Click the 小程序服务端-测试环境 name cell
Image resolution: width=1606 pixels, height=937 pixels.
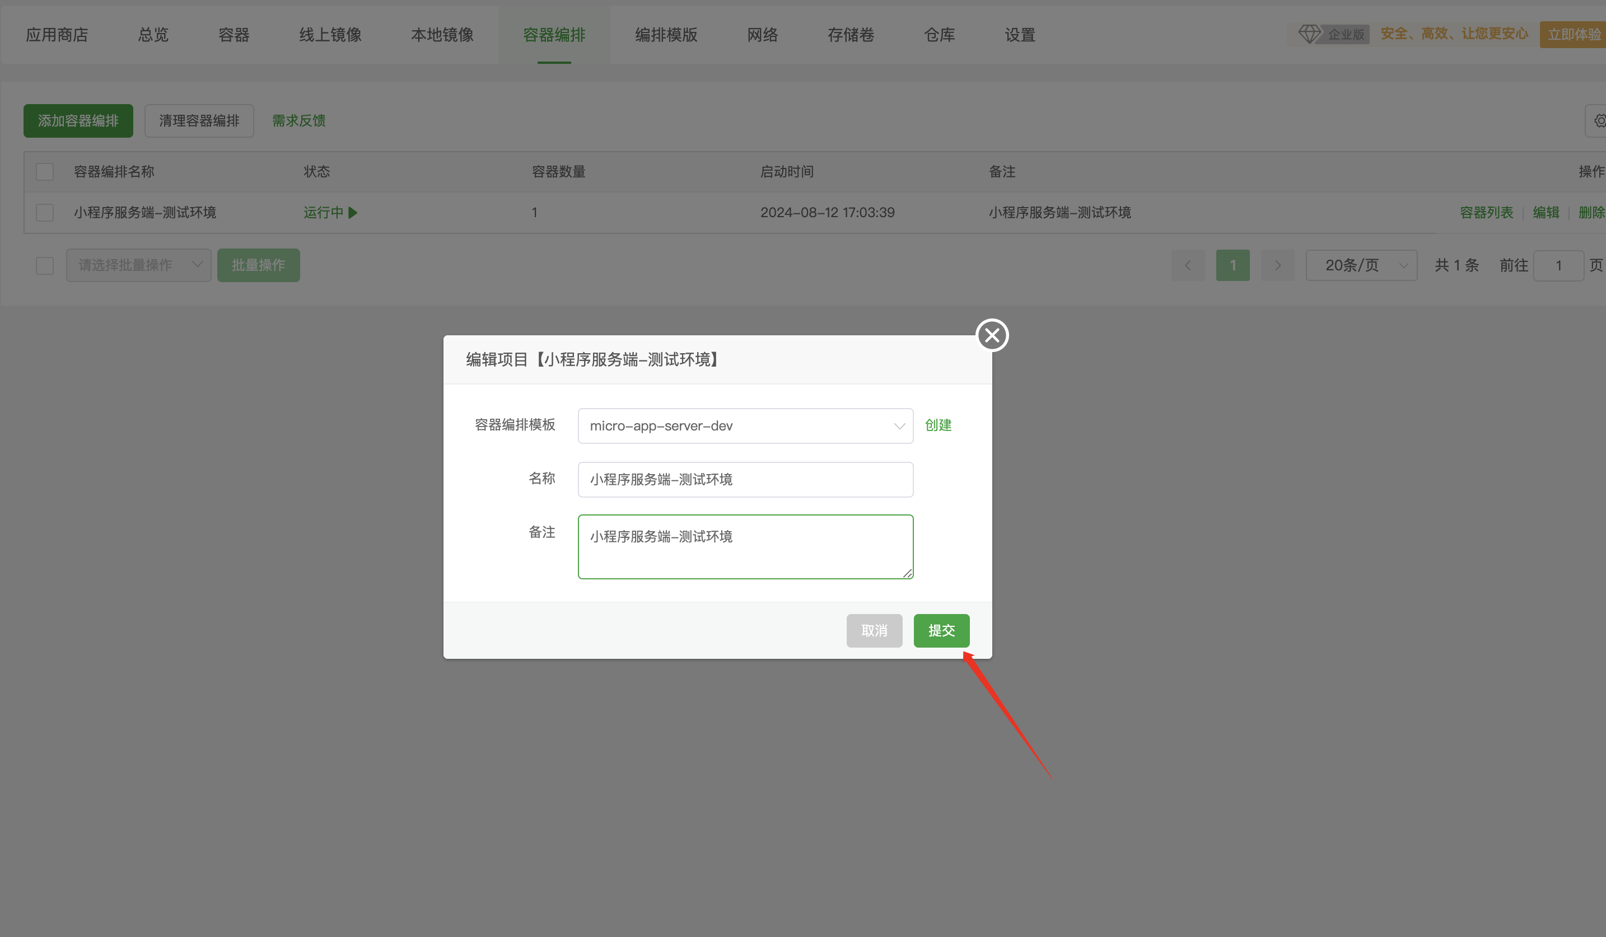click(144, 213)
